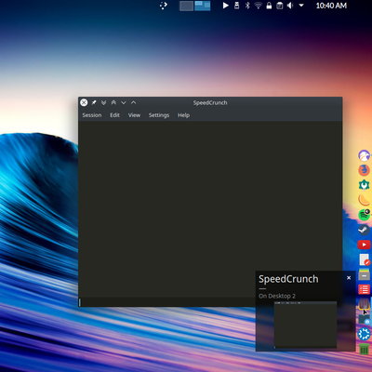The image size is (372, 372).
Task: Open the clipboard tray icon
Action: click(x=279, y=6)
